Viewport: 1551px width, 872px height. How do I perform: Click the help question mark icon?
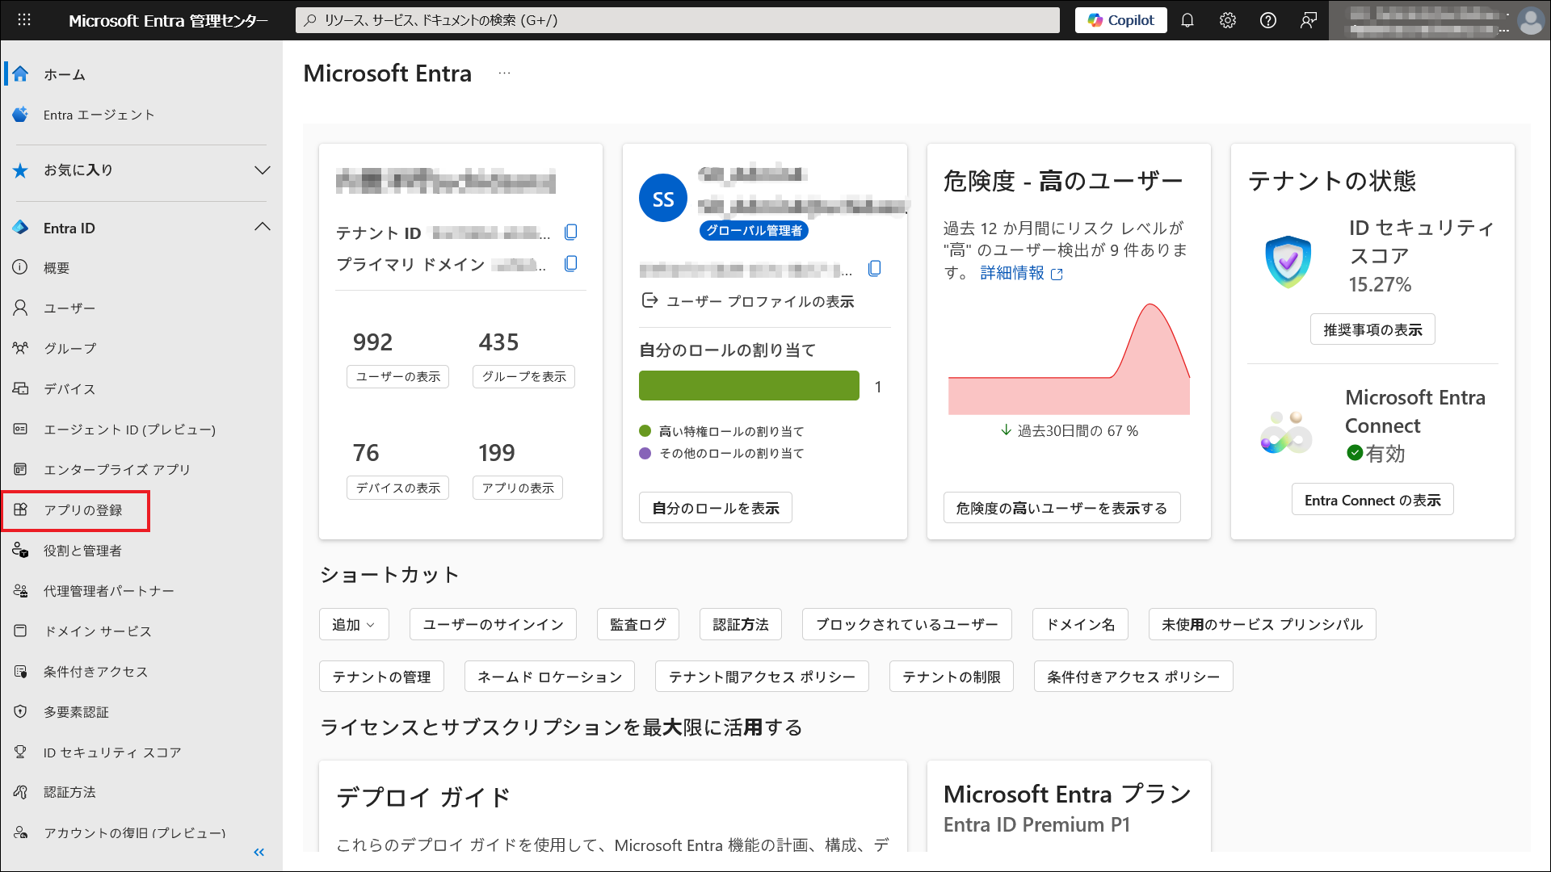point(1267,20)
